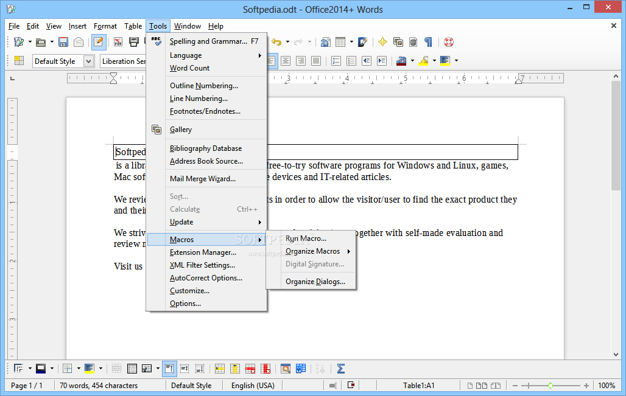Open Font Color dropdown arrow
626x396 pixels.
[x=412, y=61]
